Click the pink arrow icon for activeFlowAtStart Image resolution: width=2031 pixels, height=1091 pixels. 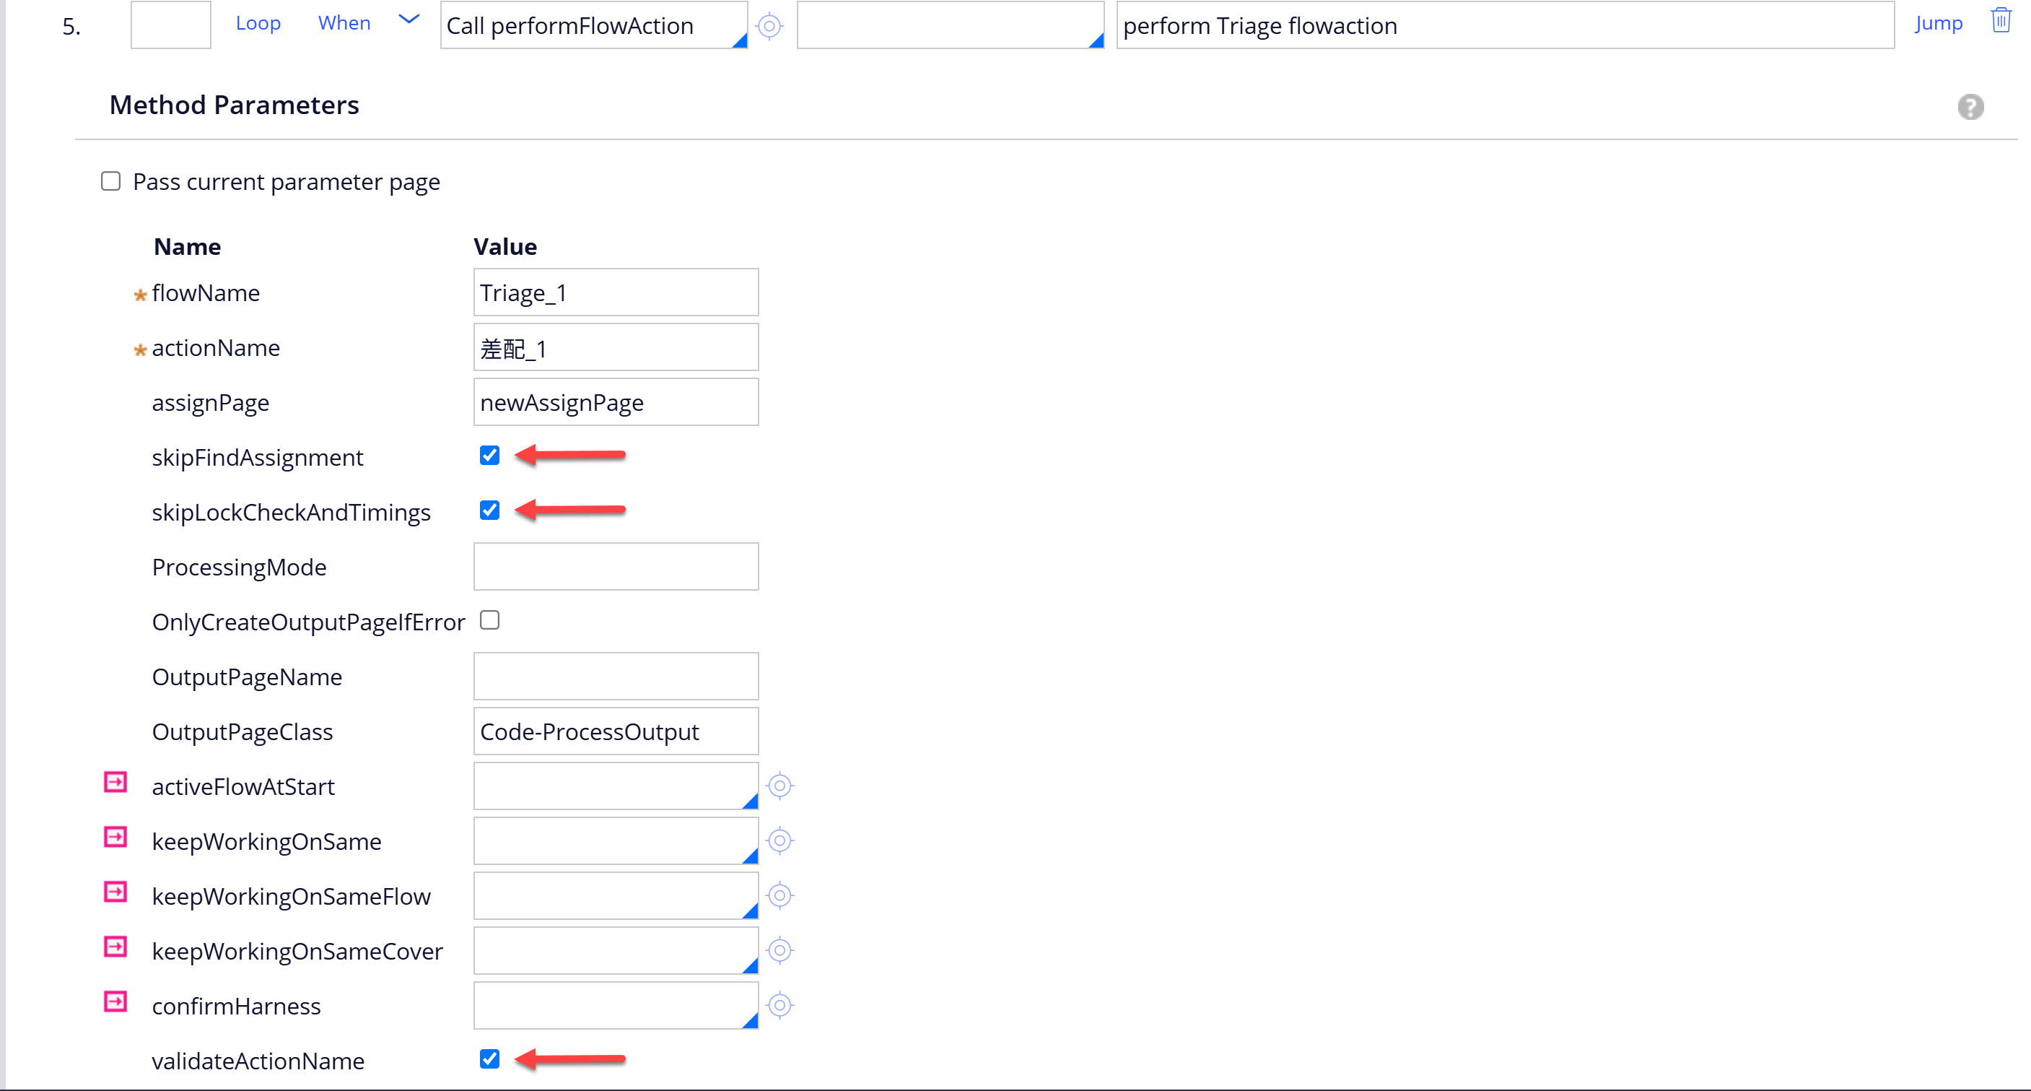pos(116,783)
